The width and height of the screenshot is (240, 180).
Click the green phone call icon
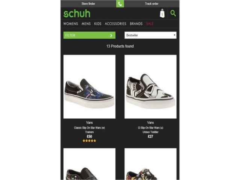tap(120, 4)
